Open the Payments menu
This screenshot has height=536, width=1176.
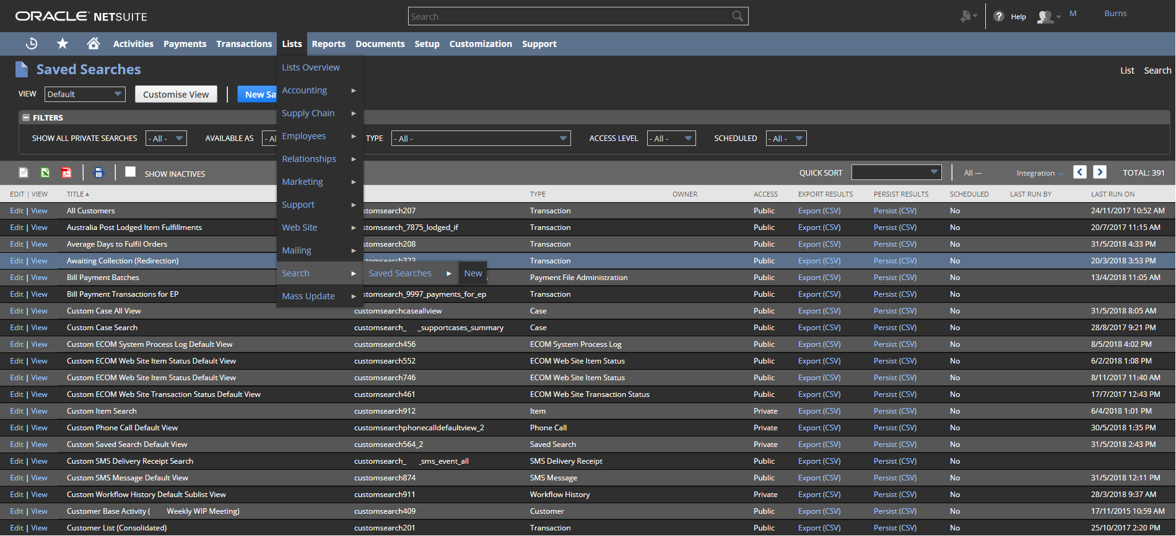coord(185,44)
